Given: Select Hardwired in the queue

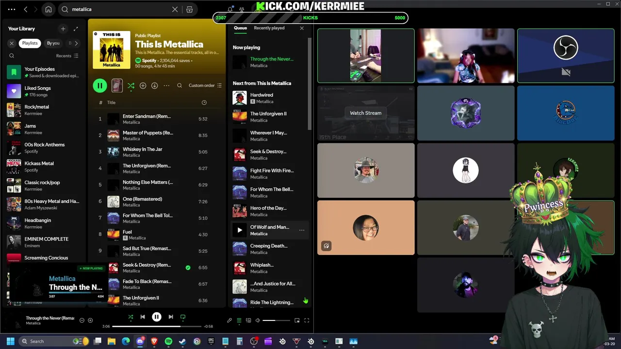Looking at the screenshot, I should tap(269, 98).
